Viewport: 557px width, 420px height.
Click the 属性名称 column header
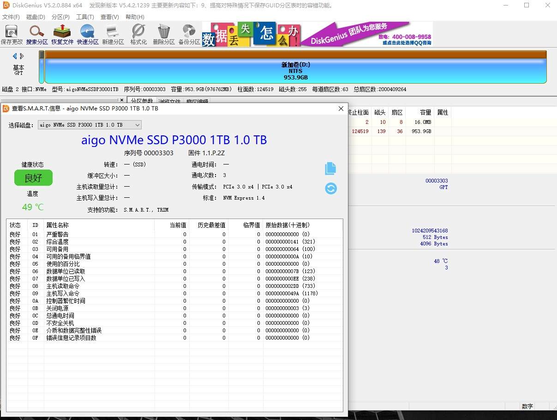tap(99, 225)
